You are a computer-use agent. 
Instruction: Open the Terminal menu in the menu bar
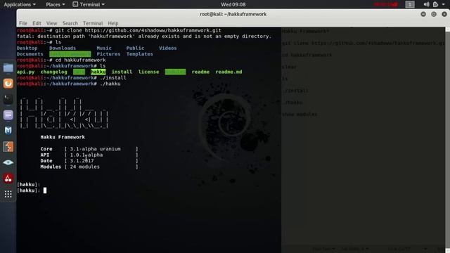coord(93,23)
